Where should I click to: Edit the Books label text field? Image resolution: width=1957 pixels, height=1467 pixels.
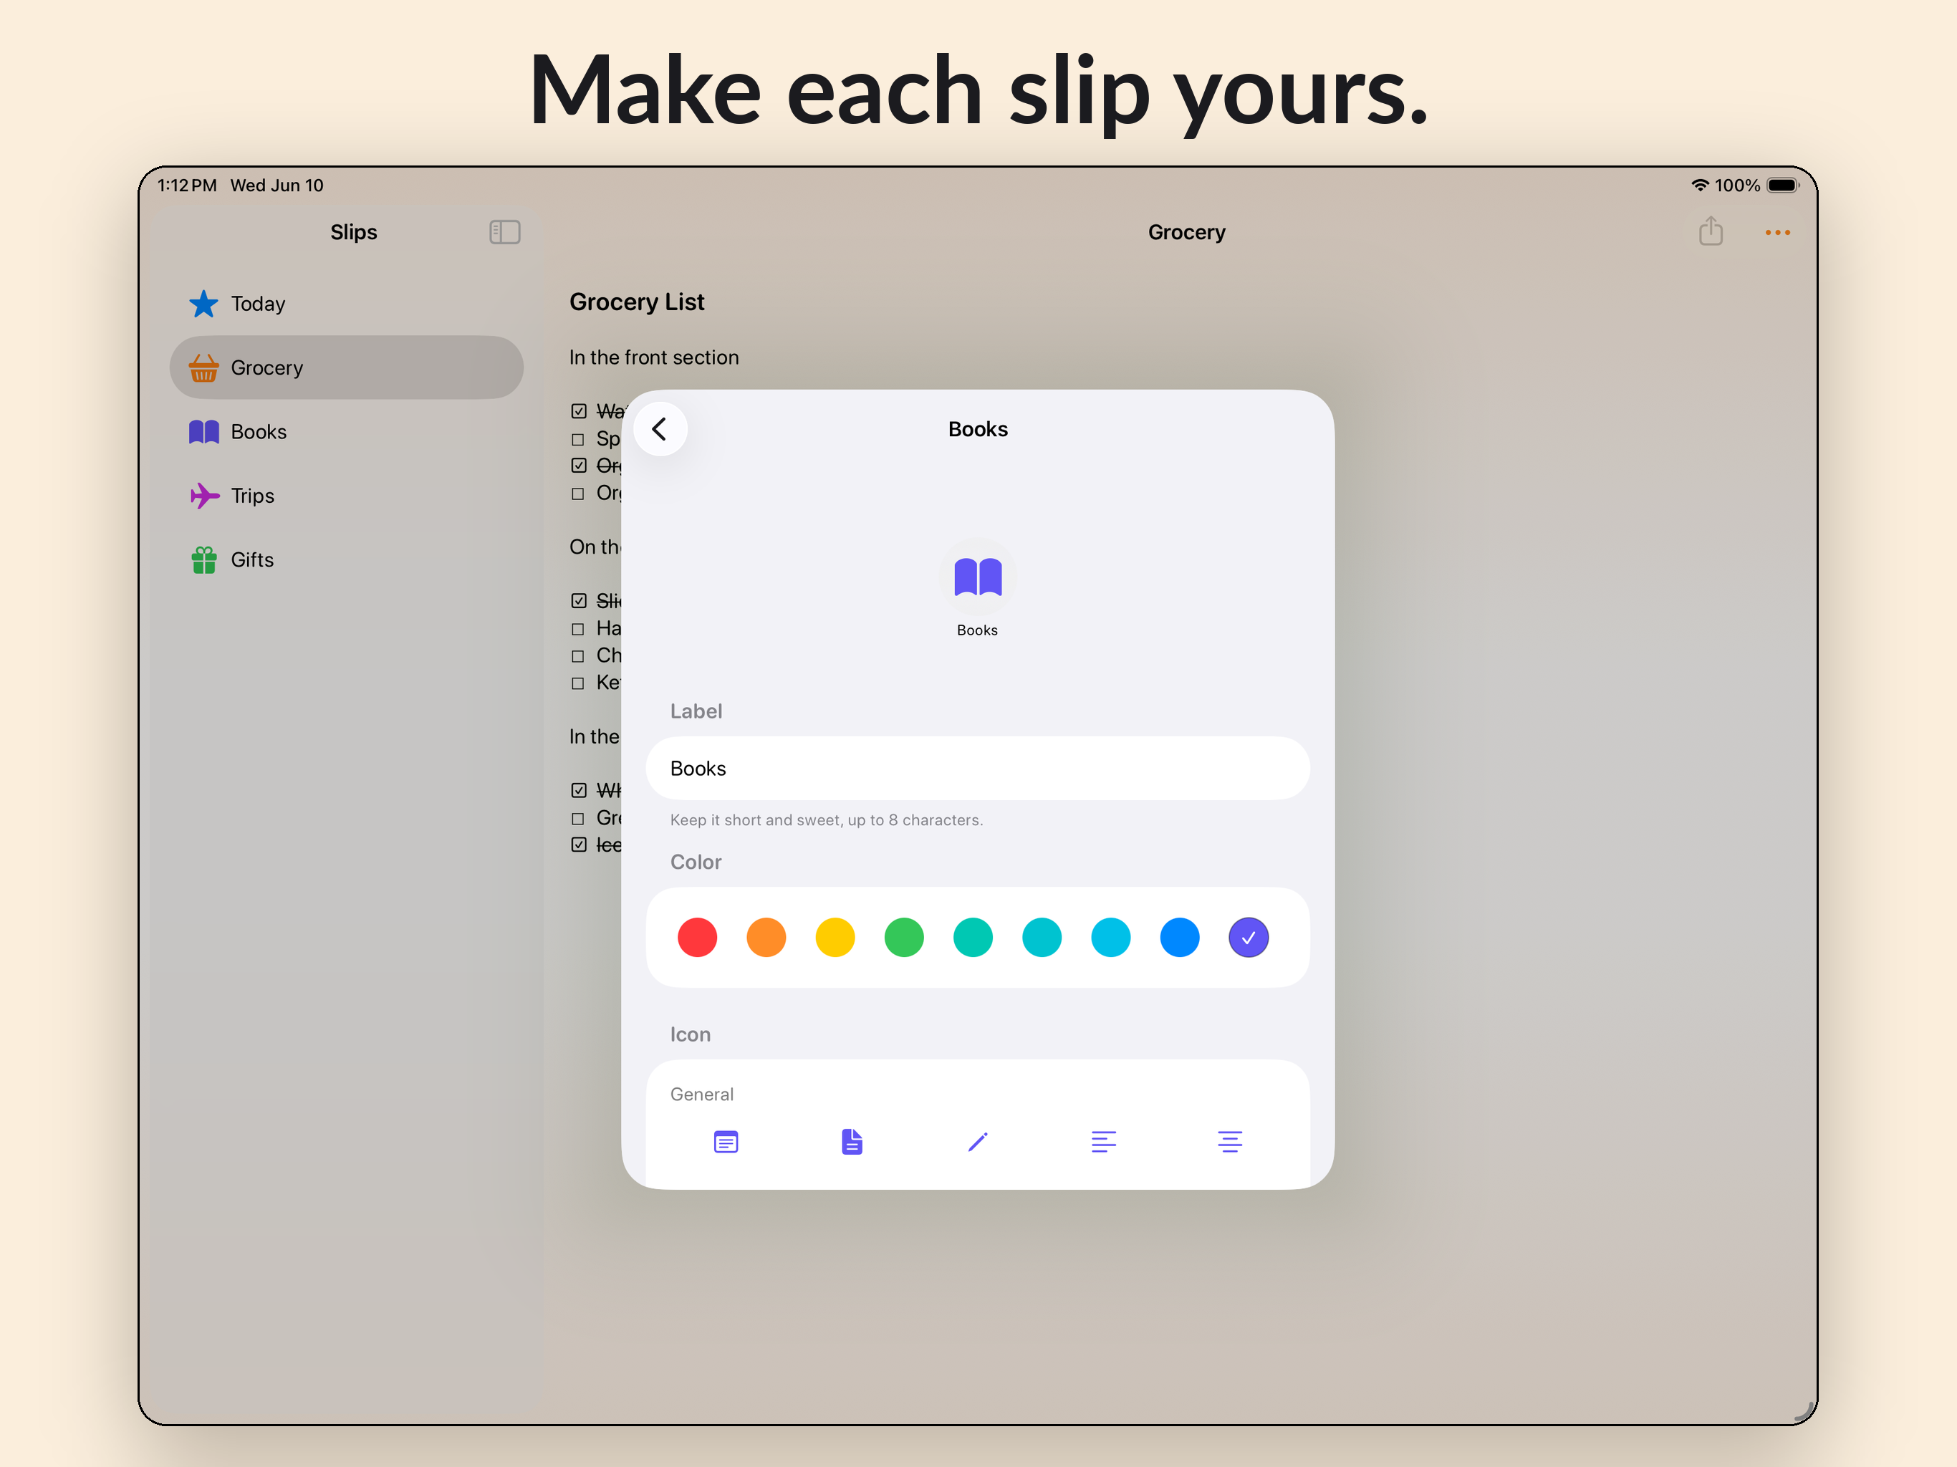(978, 768)
